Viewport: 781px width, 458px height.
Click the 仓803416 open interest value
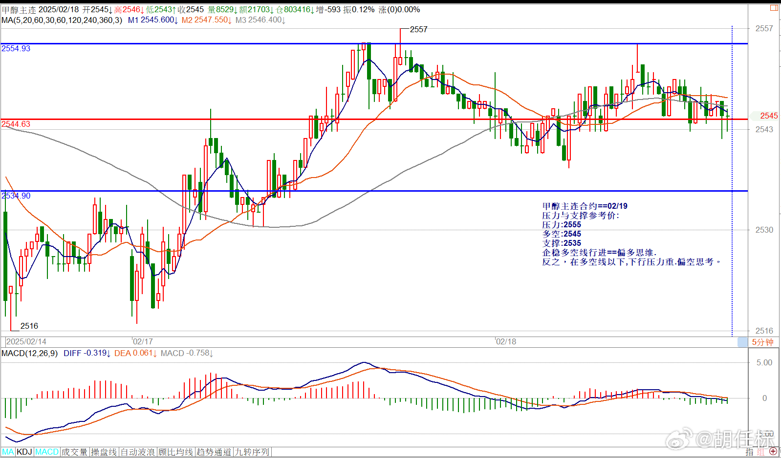click(x=295, y=10)
